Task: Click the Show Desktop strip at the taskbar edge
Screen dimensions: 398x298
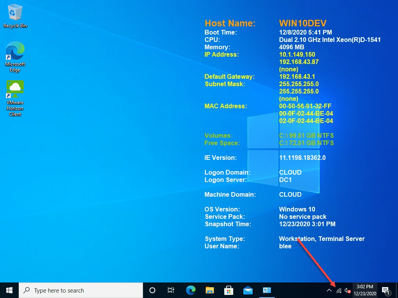Action: [397, 290]
